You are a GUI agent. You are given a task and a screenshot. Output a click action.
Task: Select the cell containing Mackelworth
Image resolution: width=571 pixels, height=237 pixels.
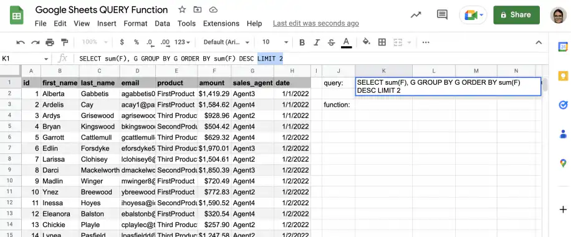click(x=99, y=170)
